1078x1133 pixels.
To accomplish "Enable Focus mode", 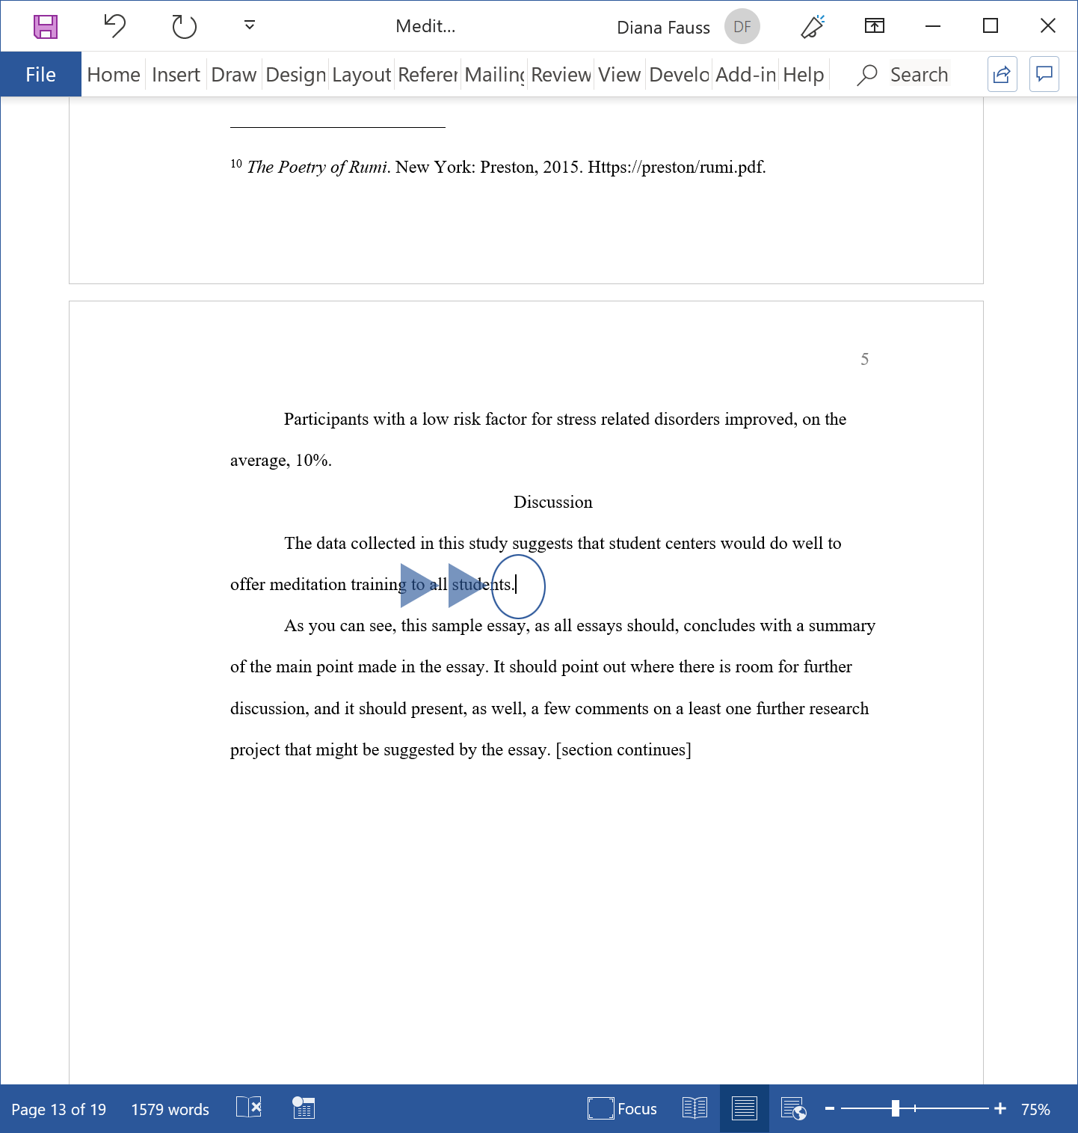I will coord(622,1108).
